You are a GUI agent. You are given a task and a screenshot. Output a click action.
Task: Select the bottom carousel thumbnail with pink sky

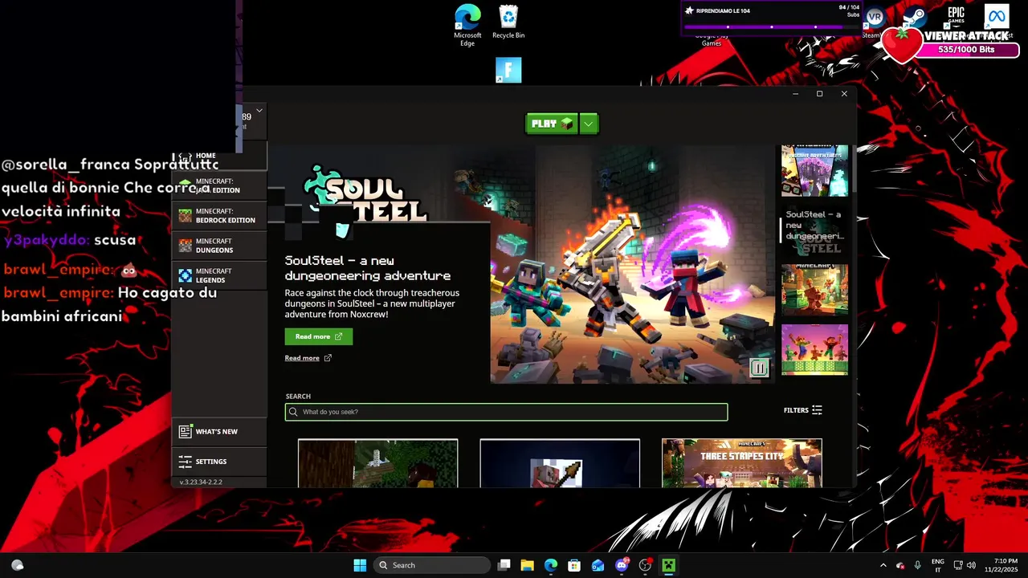(x=814, y=350)
